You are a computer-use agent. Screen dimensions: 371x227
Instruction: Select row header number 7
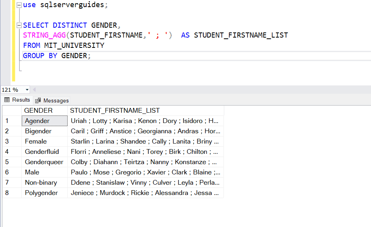point(12,183)
